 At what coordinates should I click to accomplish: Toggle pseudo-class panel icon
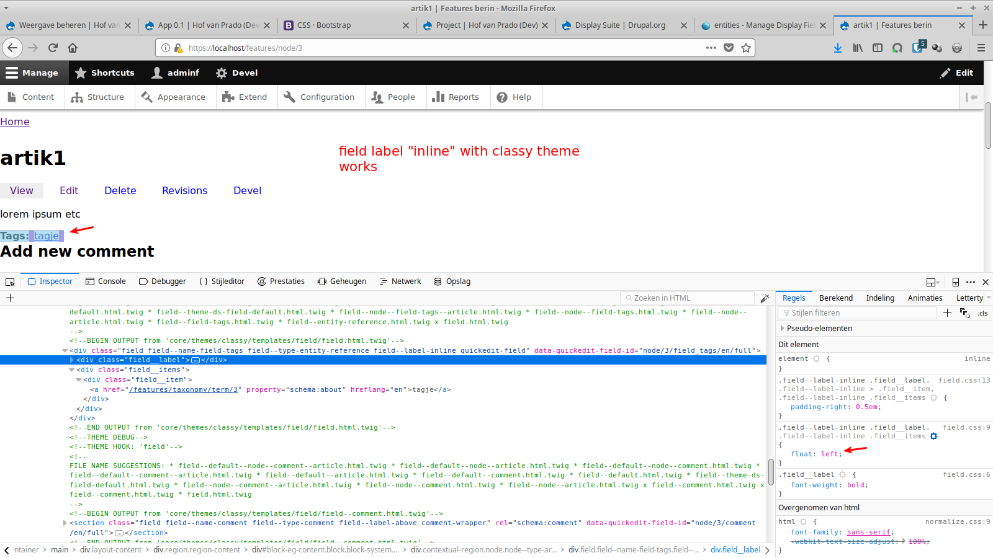pos(964,313)
